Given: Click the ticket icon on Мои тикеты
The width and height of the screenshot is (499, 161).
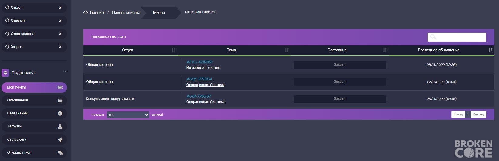Looking at the screenshot, I should [x=60, y=87].
